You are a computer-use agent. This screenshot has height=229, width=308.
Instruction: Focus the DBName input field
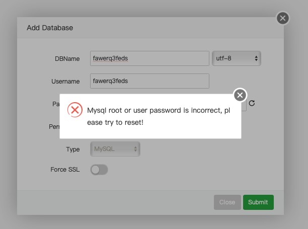pyautogui.click(x=149, y=58)
